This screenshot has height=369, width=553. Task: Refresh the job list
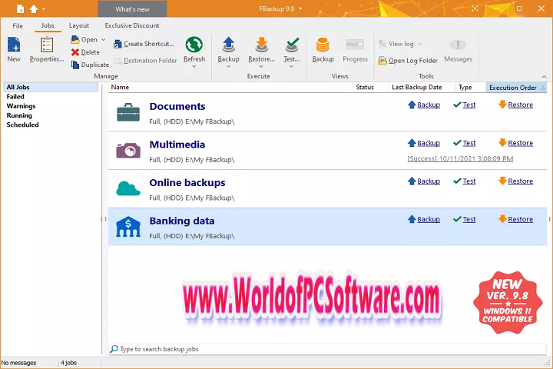[x=194, y=49]
